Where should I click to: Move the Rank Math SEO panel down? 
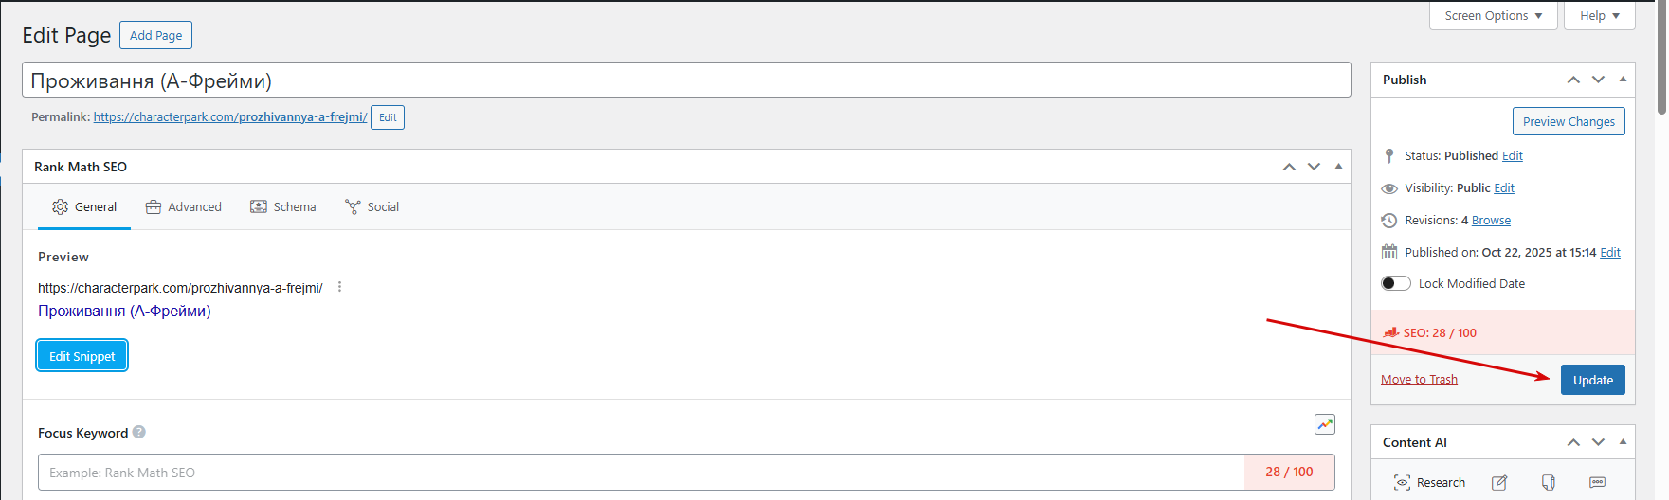pos(1314,167)
